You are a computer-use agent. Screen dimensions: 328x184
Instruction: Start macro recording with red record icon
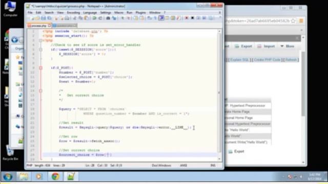[187, 18]
